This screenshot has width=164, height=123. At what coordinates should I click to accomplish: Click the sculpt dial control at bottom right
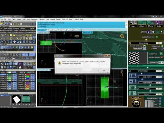coord(136,104)
